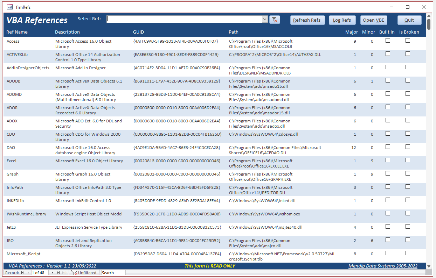The image size is (436, 278).
Task: Check Built In for the InfoPath reference
Action: point(388,187)
